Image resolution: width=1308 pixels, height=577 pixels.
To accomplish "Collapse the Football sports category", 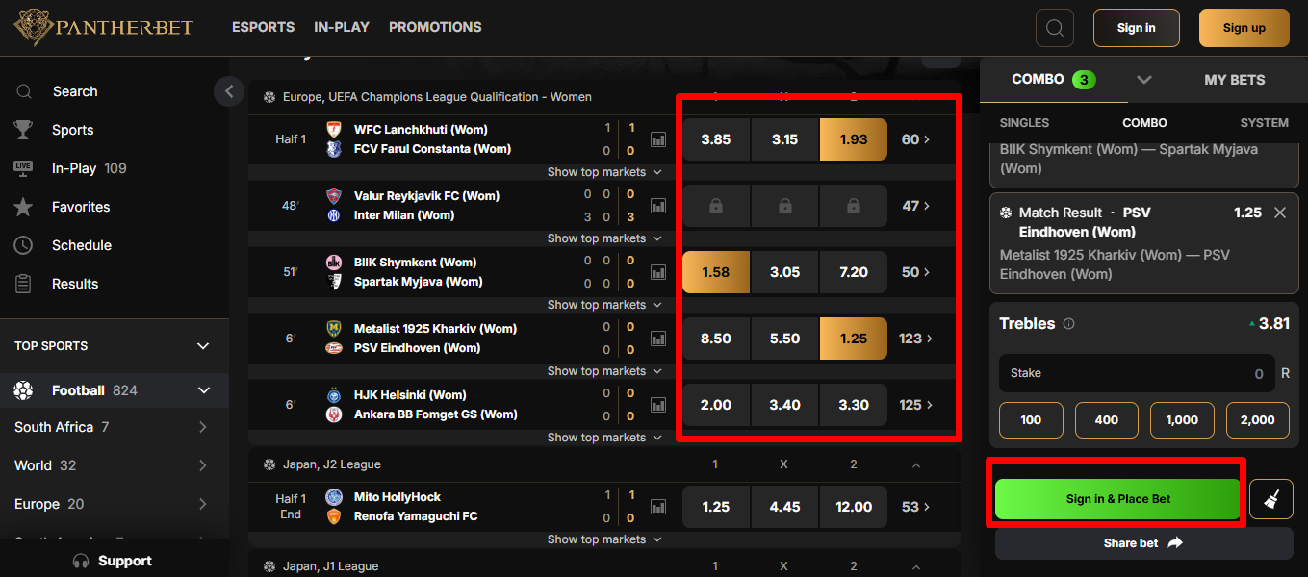I will click(x=203, y=390).
